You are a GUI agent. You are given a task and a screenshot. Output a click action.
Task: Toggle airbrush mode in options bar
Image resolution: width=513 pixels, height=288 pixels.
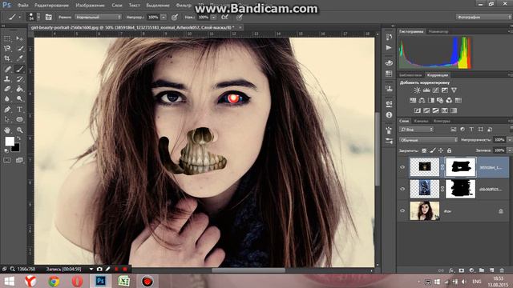[224, 17]
